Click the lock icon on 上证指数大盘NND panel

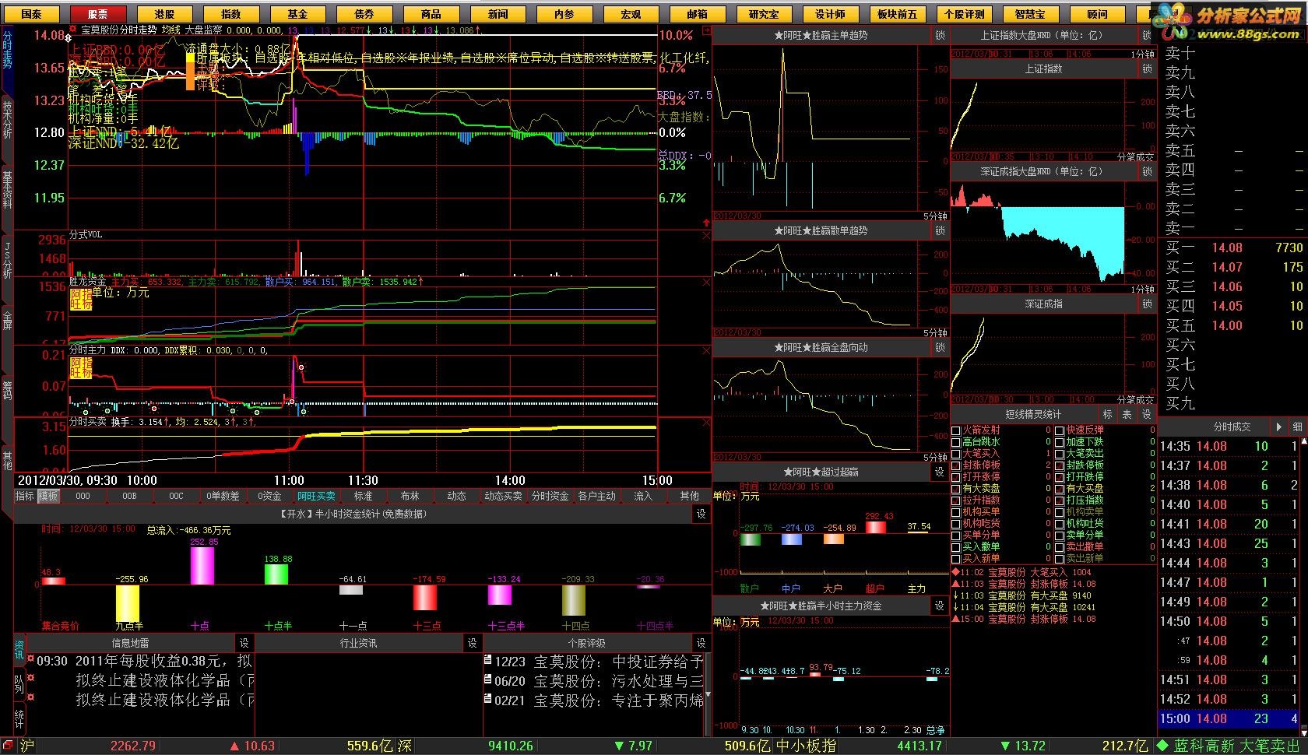(x=1146, y=36)
